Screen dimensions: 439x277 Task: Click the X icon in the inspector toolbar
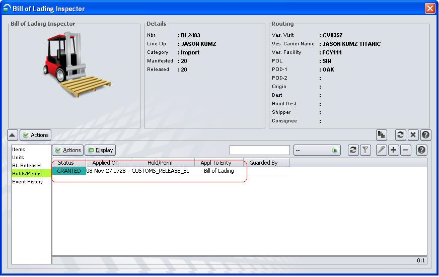pyautogui.click(x=413, y=134)
